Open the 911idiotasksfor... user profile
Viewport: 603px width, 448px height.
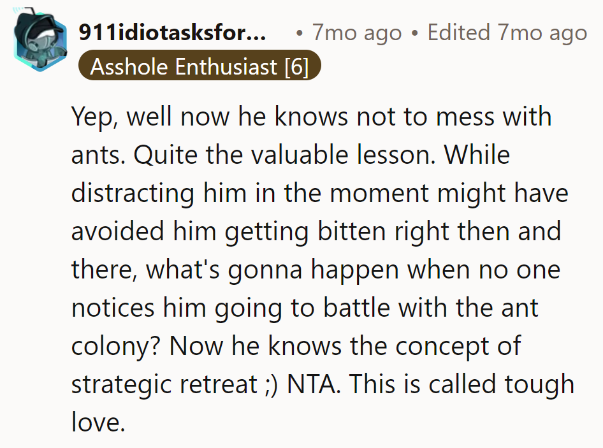click(x=173, y=33)
